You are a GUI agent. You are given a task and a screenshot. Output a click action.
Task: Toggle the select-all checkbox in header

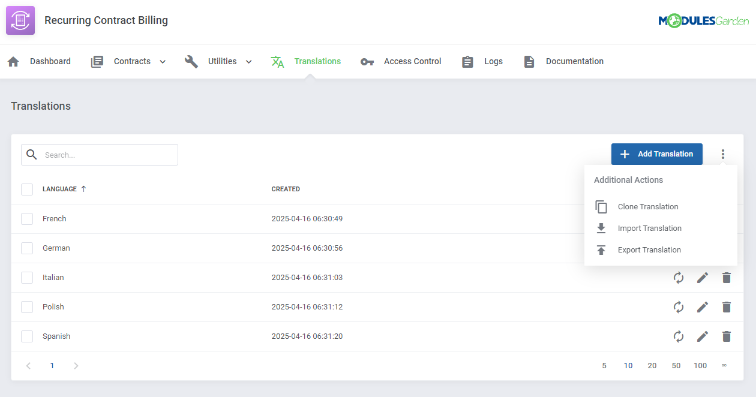tap(27, 190)
